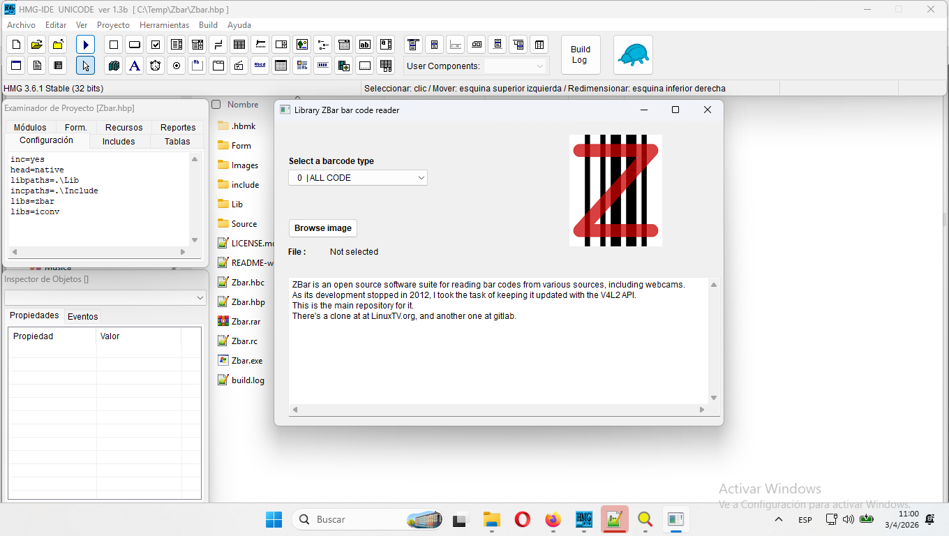Pick the Image control tool
949x536 pixels.
(302, 45)
